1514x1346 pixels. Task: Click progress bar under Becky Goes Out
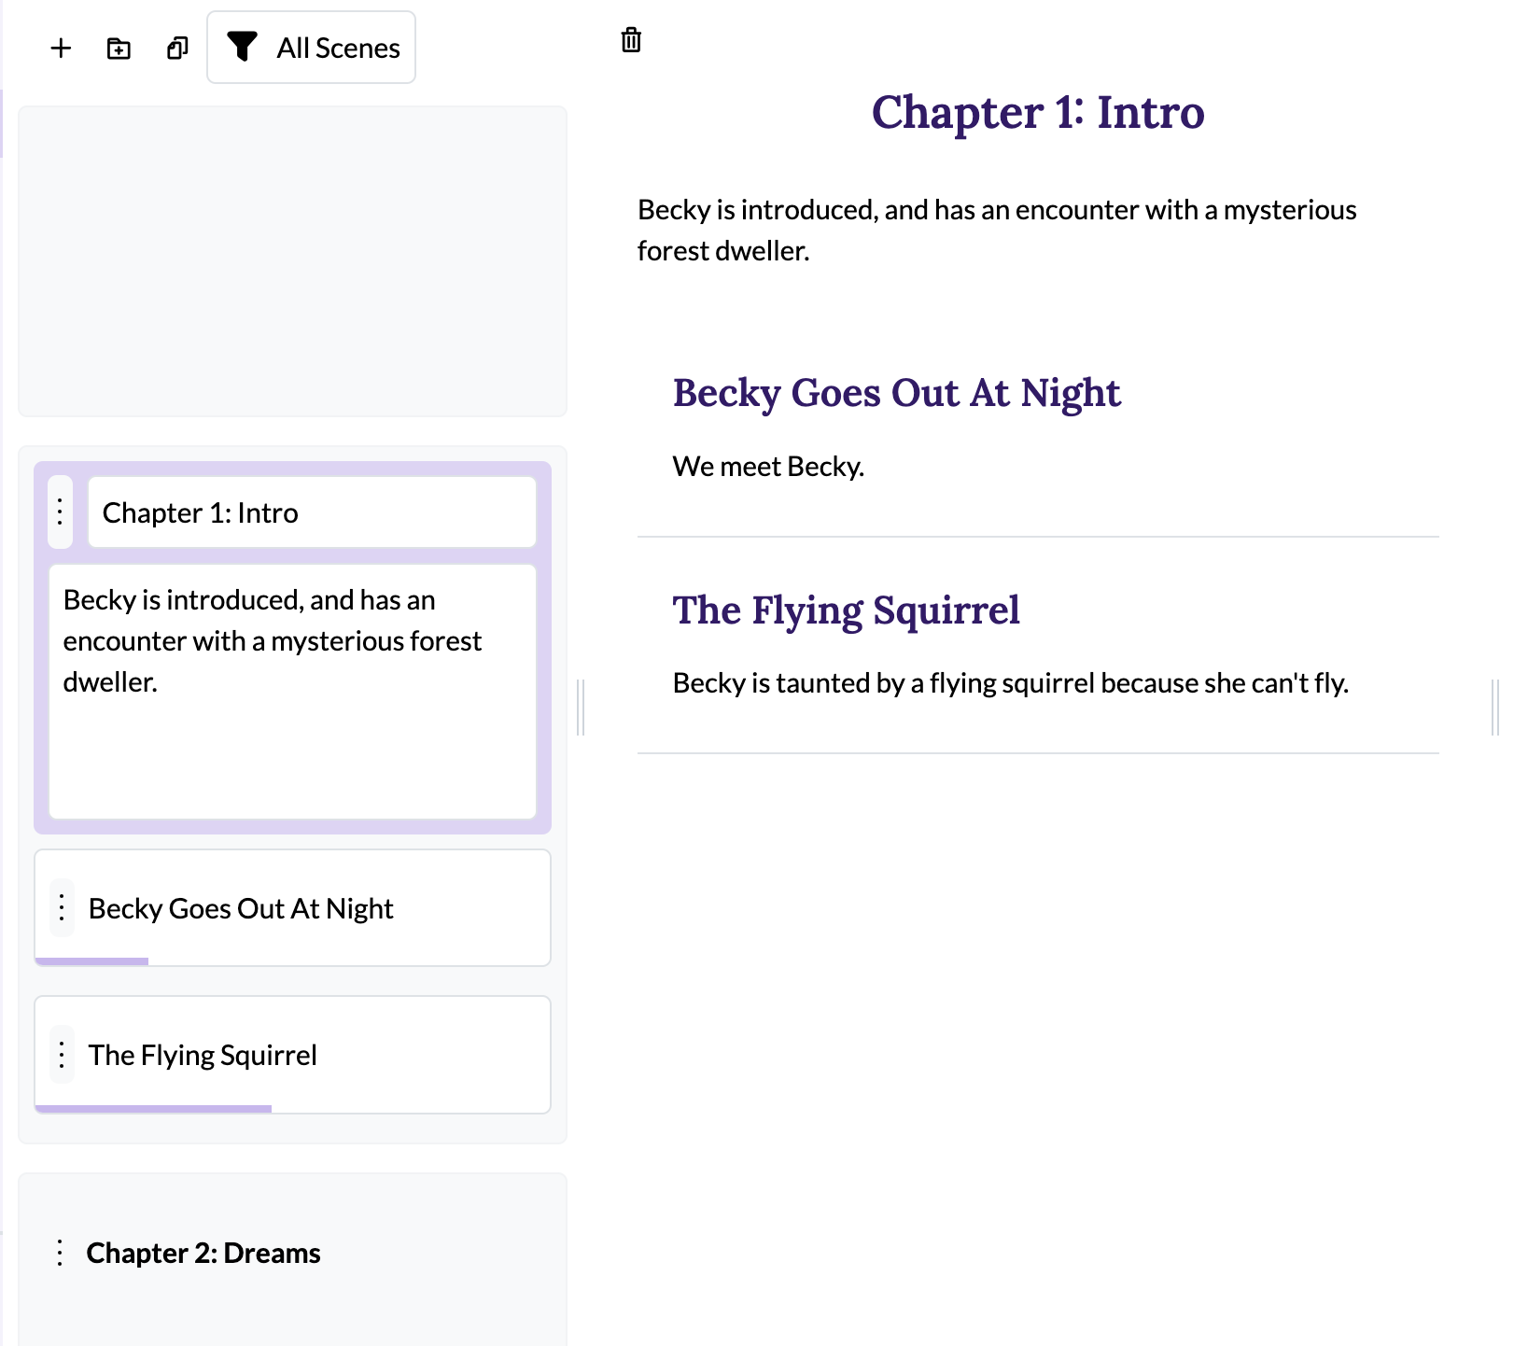[91, 961]
